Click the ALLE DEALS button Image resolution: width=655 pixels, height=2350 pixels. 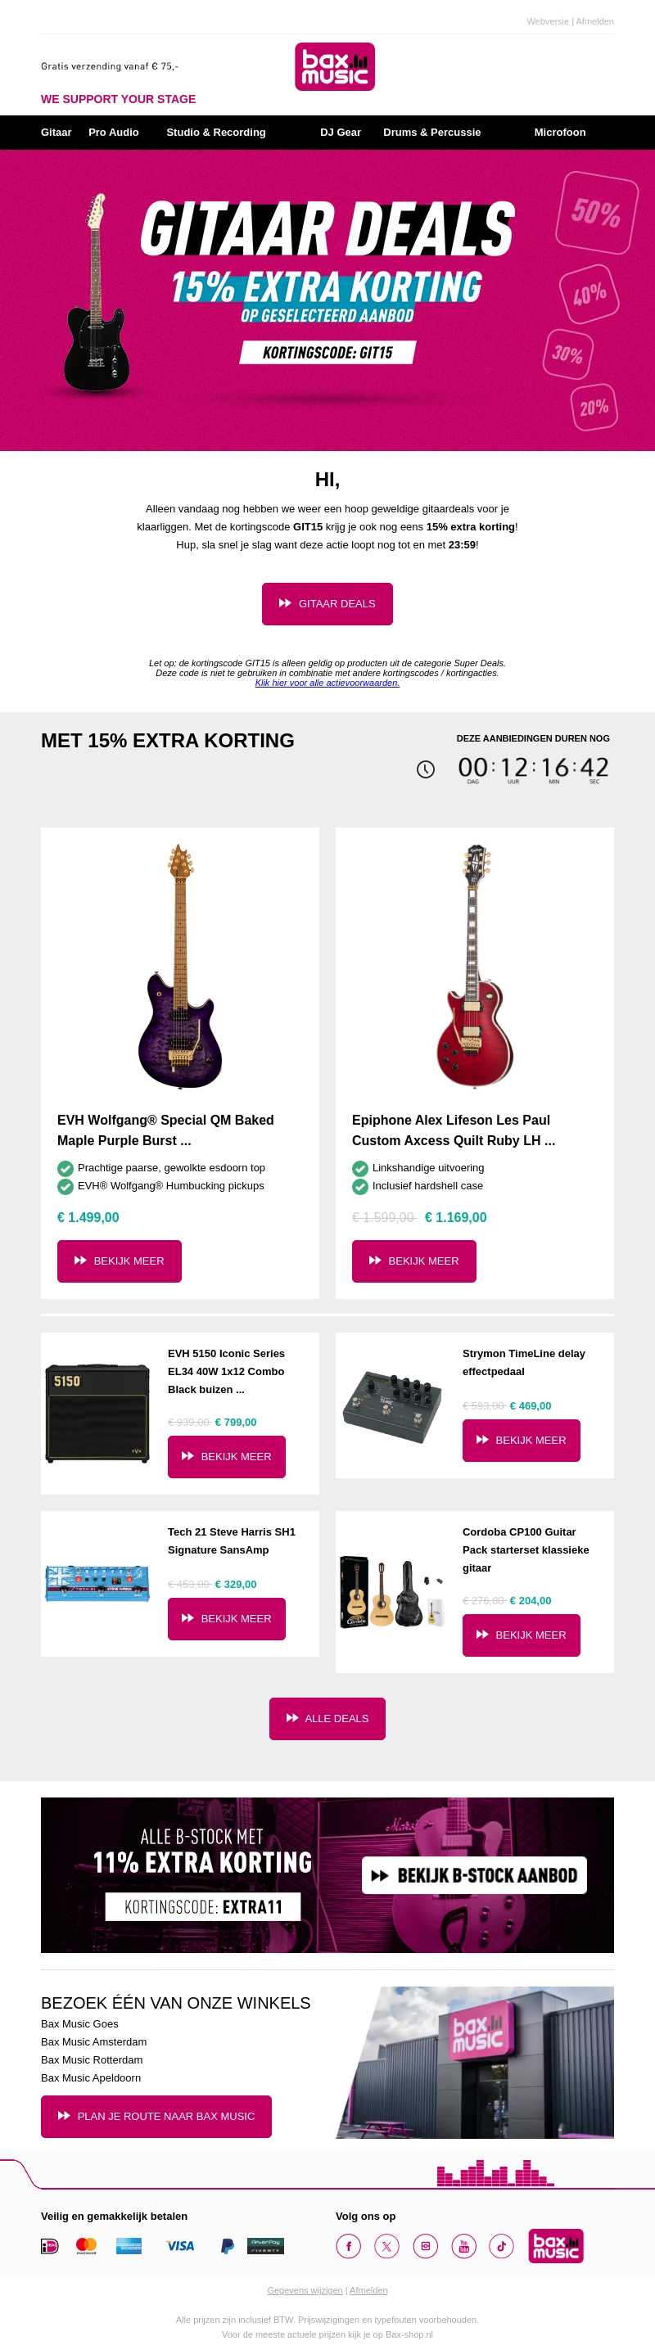click(327, 1718)
